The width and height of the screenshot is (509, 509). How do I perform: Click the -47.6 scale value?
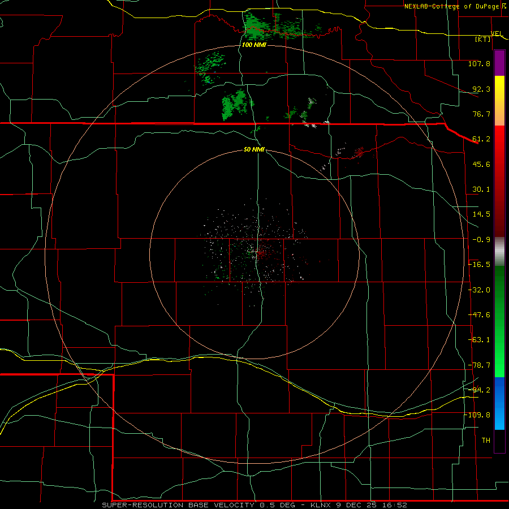[479, 315]
